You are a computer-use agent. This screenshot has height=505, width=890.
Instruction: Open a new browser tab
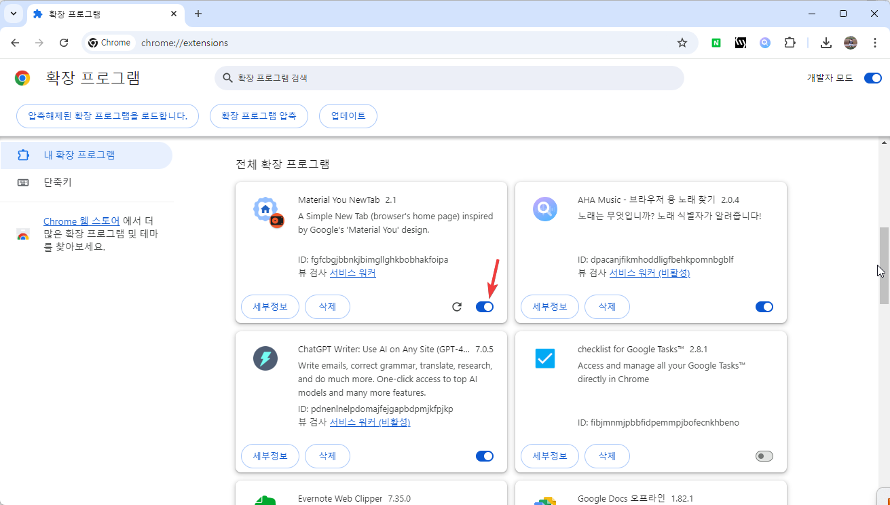coord(198,14)
